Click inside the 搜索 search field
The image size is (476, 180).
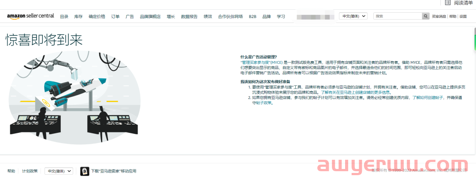click(x=397, y=16)
